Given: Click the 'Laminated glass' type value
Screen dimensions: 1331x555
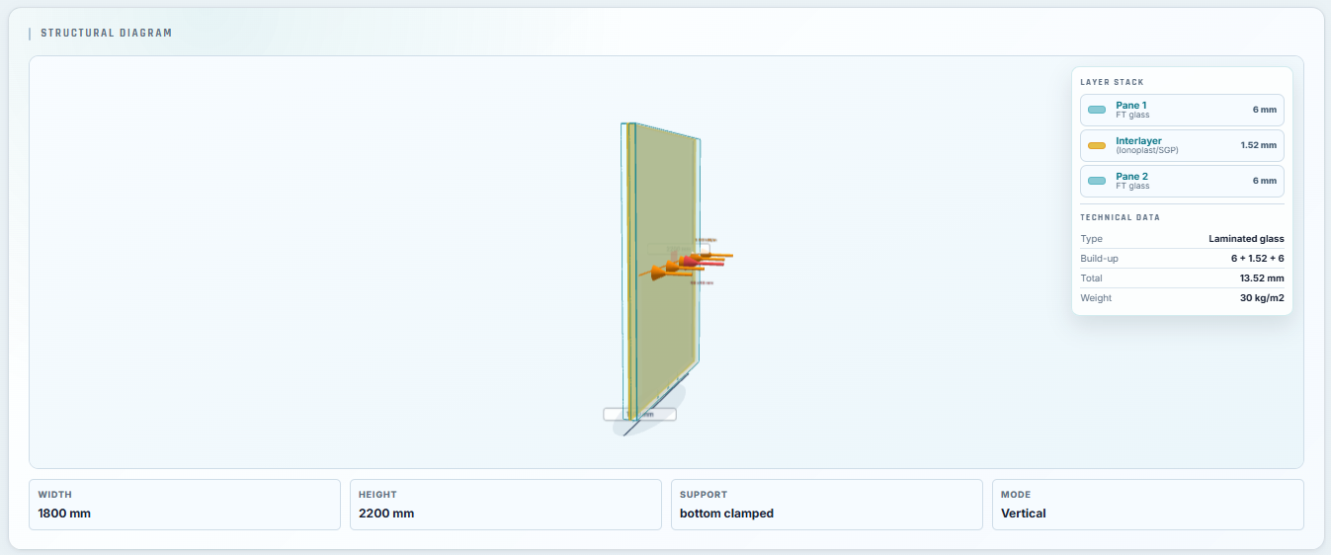Looking at the screenshot, I should [1246, 239].
